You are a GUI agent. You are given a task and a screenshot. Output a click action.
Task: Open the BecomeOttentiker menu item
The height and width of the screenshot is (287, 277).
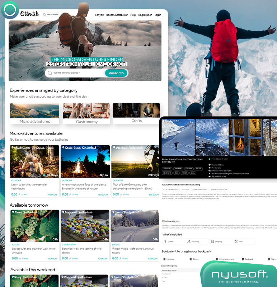(x=117, y=15)
